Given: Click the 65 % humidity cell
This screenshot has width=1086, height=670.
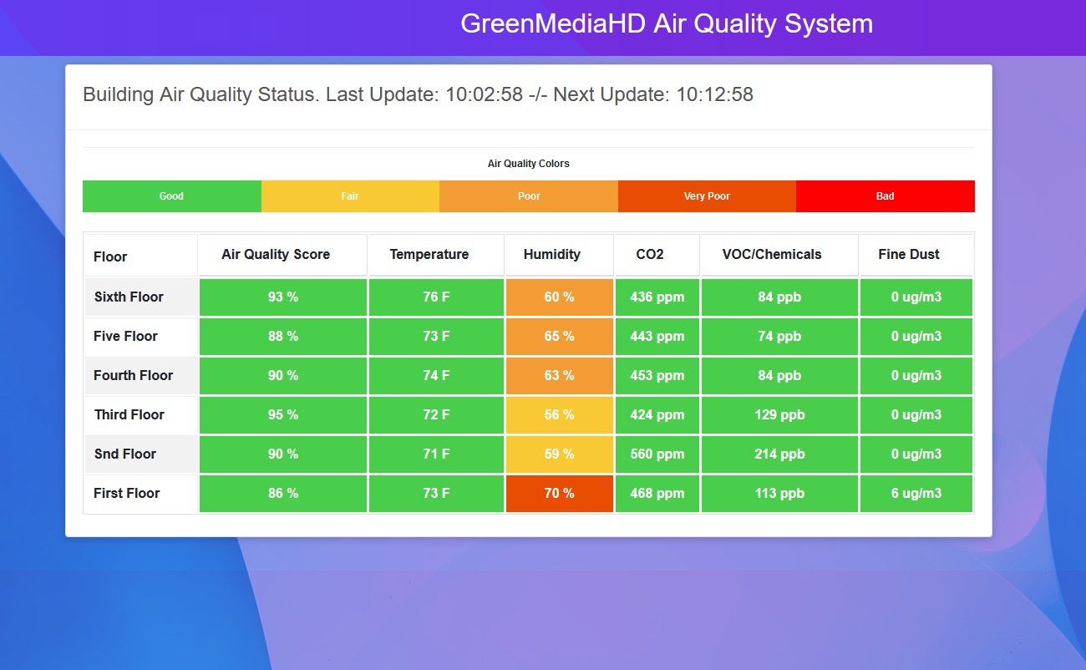Looking at the screenshot, I should [560, 337].
